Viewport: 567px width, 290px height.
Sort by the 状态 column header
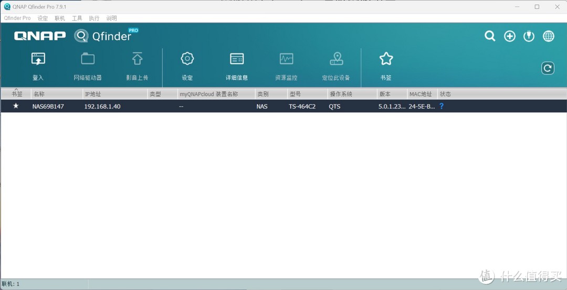click(445, 94)
